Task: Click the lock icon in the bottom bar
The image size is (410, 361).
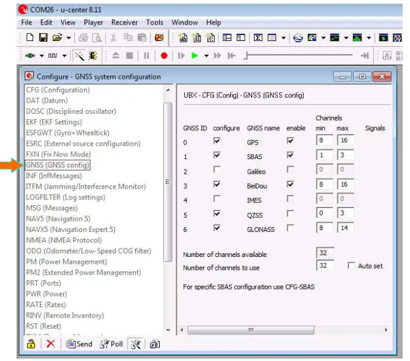Action: click(31, 344)
